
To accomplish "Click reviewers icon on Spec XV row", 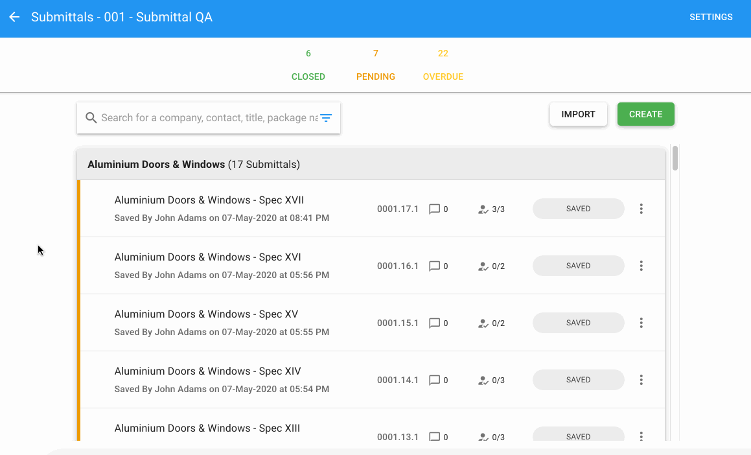I will pos(483,323).
